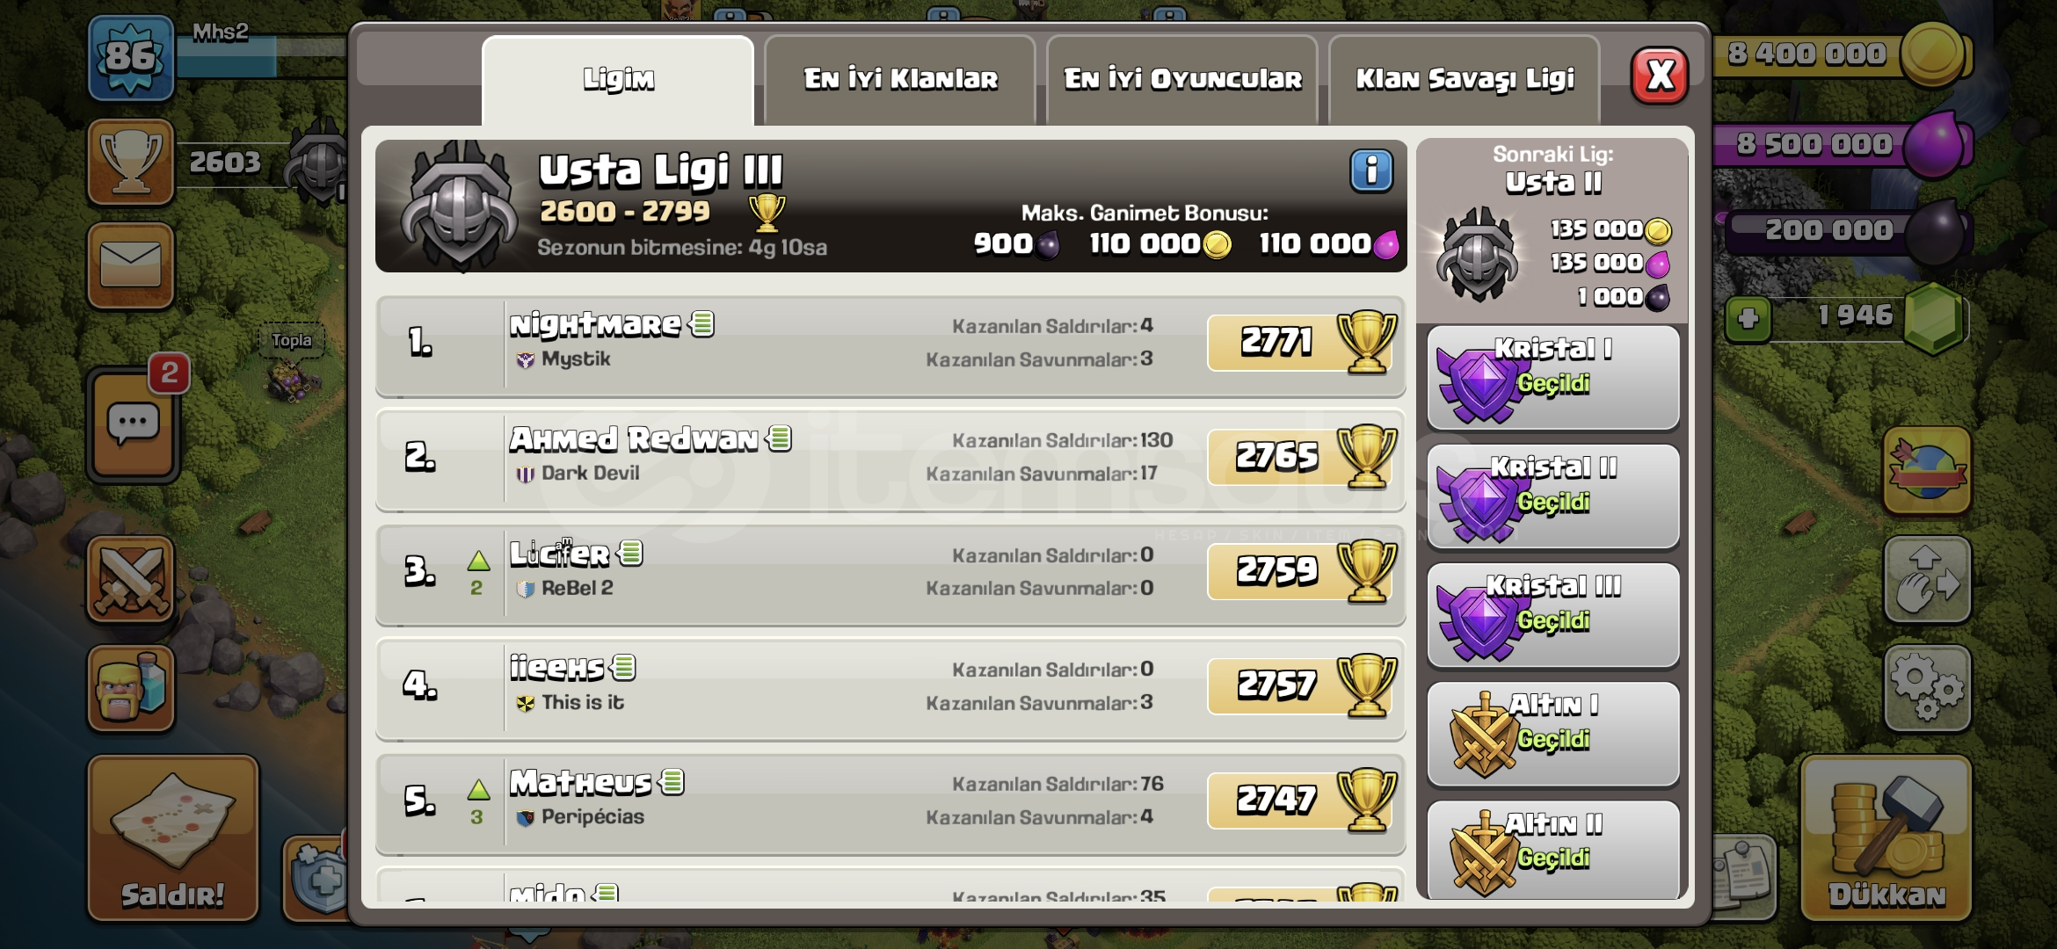Close the league window with red X
Image resolution: width=2057 pixels, height=949 pixels.
coord(1660,76)
